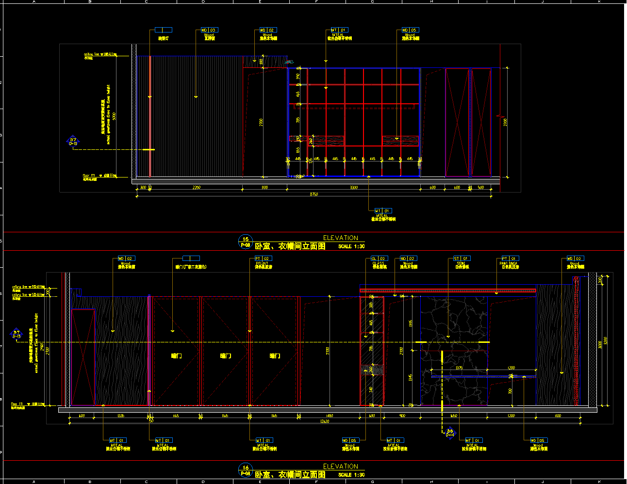Click the 1650 dimension text

[454, 416]
